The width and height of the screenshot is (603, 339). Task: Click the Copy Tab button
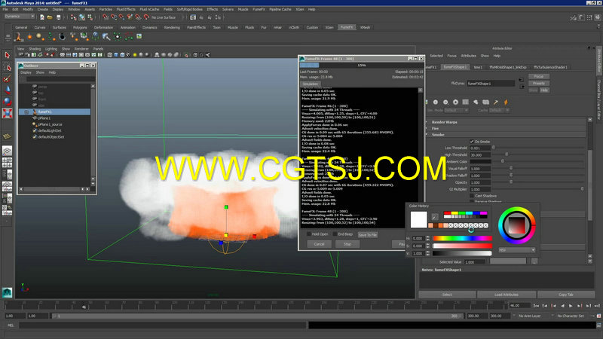click(x=566, y=295)
